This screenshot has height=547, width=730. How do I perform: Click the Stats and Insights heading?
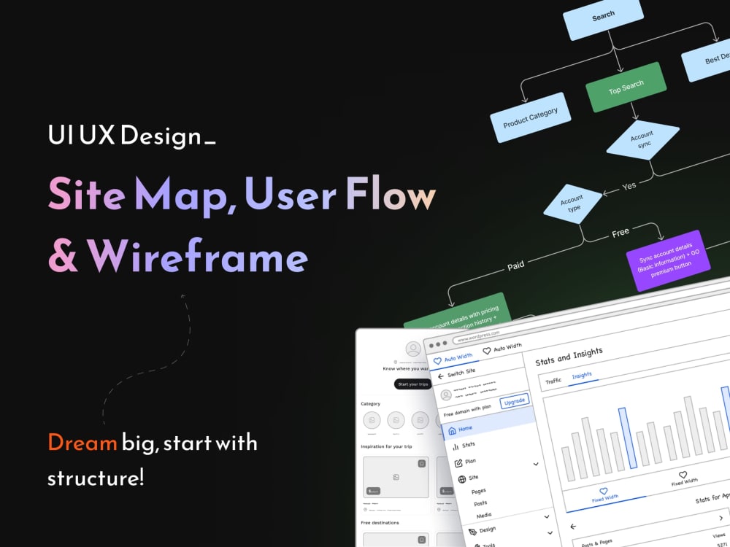(569, 357)
